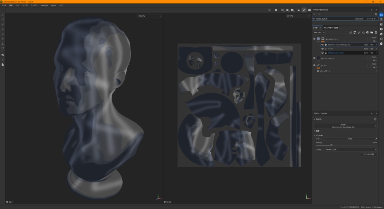
Task: Open the 3D viewport マテリアル display dropdown
Action: [x=150, y=16]
